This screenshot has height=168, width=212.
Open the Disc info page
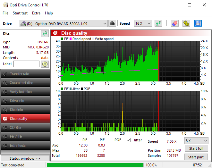coord(25,110)
